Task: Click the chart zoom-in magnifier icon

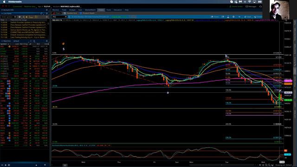Action: [266, 165]
